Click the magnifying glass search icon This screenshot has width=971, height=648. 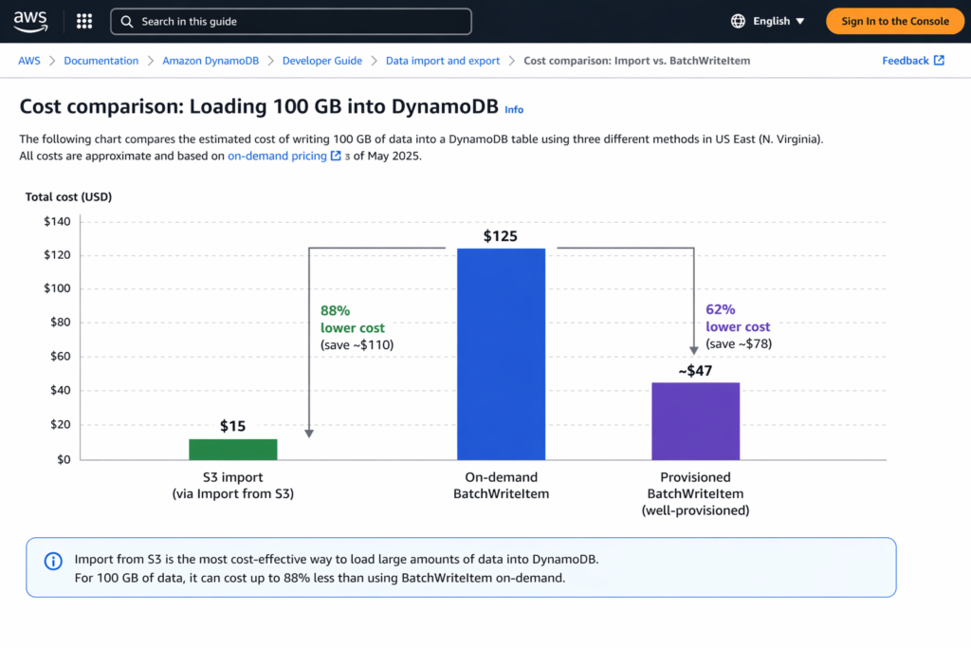point(126,20)
